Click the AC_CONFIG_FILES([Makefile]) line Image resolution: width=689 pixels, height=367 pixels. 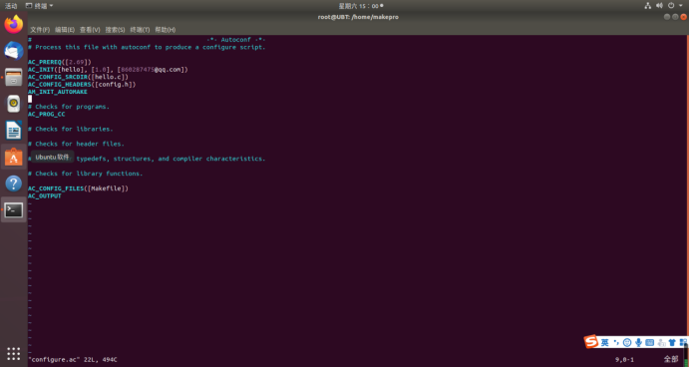78,188
